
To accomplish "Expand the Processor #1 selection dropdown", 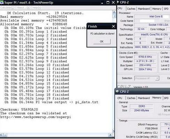I will pyautogui.click(x=157, y=78).
